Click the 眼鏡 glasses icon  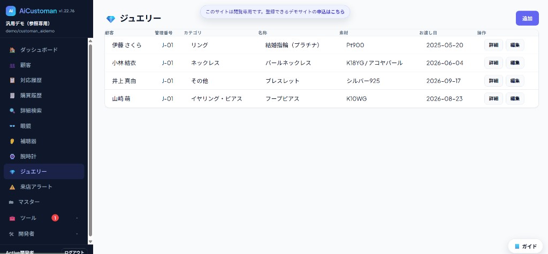point(12,126)
